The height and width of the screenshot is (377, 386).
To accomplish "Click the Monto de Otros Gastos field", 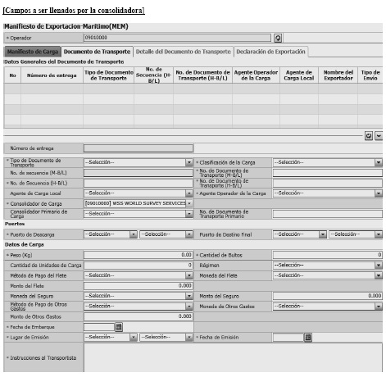I will [x=139, y=317].
